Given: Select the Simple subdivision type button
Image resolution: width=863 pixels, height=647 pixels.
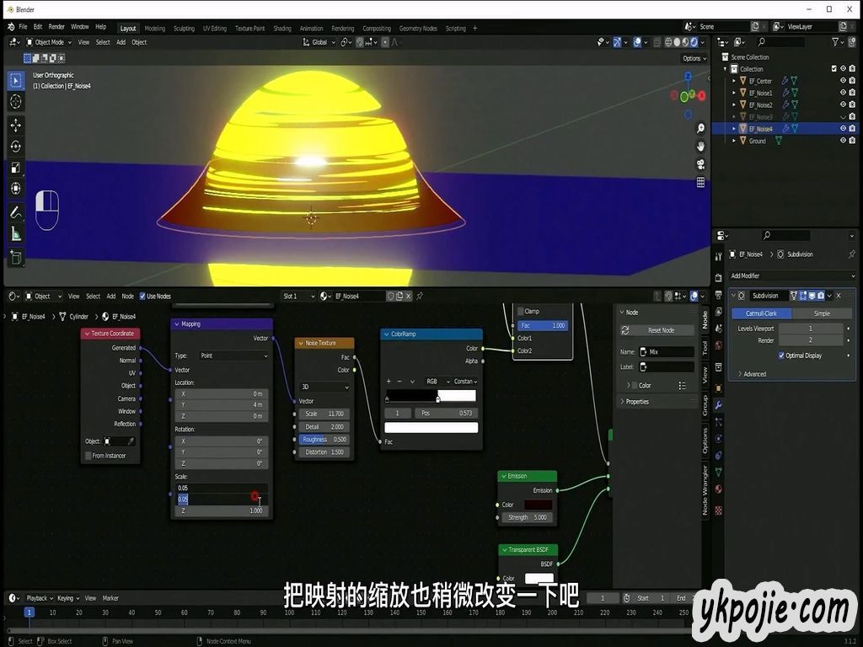Looking at the screenshot, I should point(821,313).
